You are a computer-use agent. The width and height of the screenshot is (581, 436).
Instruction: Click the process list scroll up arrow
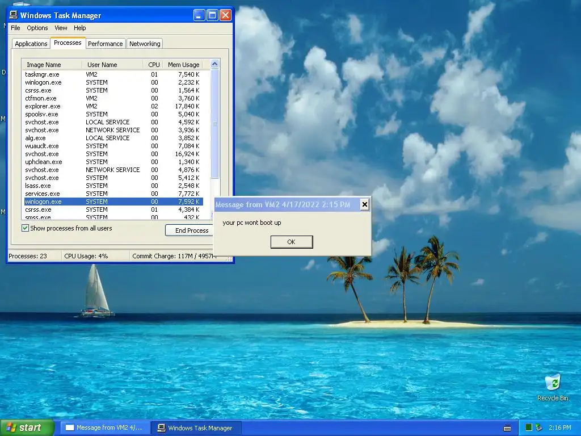pos(214,64)
